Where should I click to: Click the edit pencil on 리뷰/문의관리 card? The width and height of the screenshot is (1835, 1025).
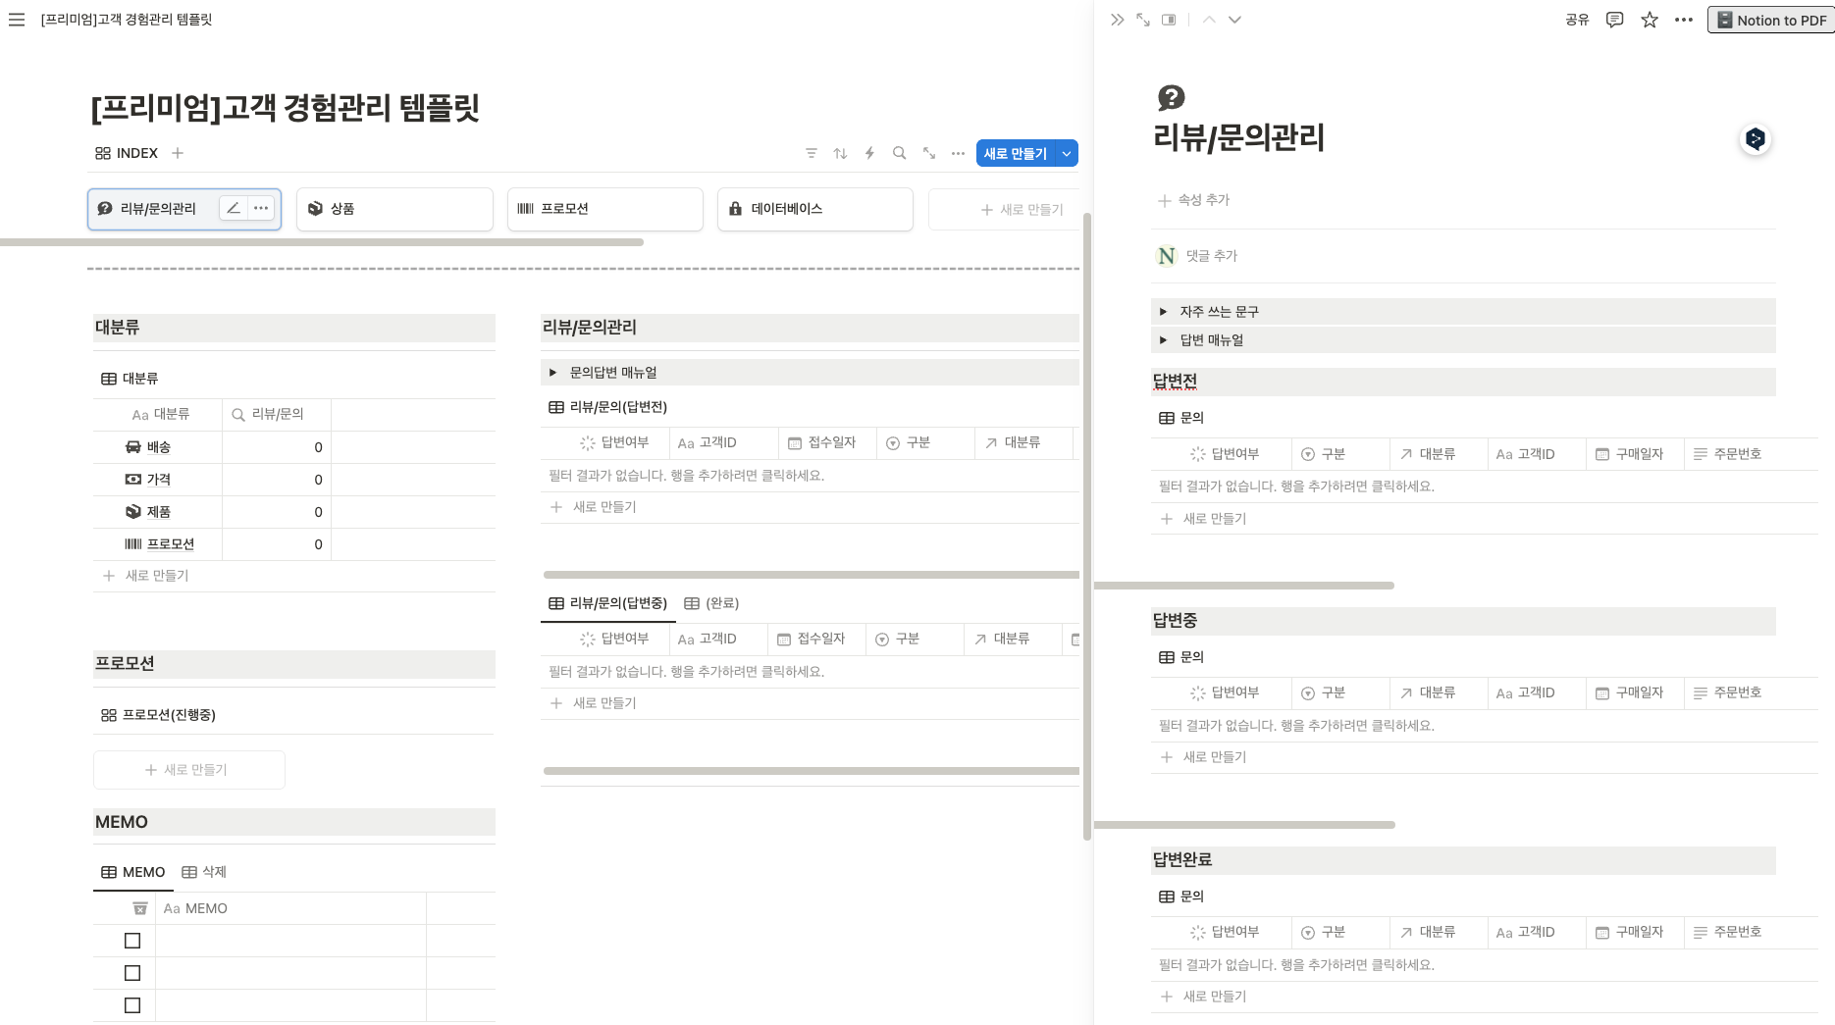[234, 208]
